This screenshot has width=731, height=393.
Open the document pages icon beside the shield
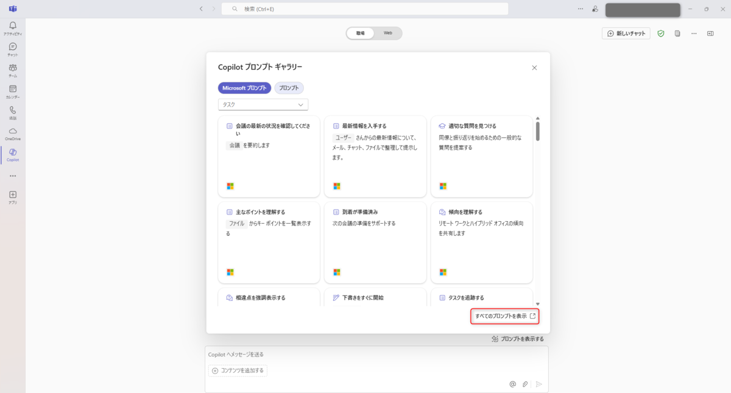click(677, 34)
